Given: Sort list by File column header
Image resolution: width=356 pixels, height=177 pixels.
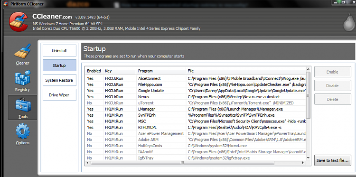Looking at the screenshot, I should (x=246, y=71).
